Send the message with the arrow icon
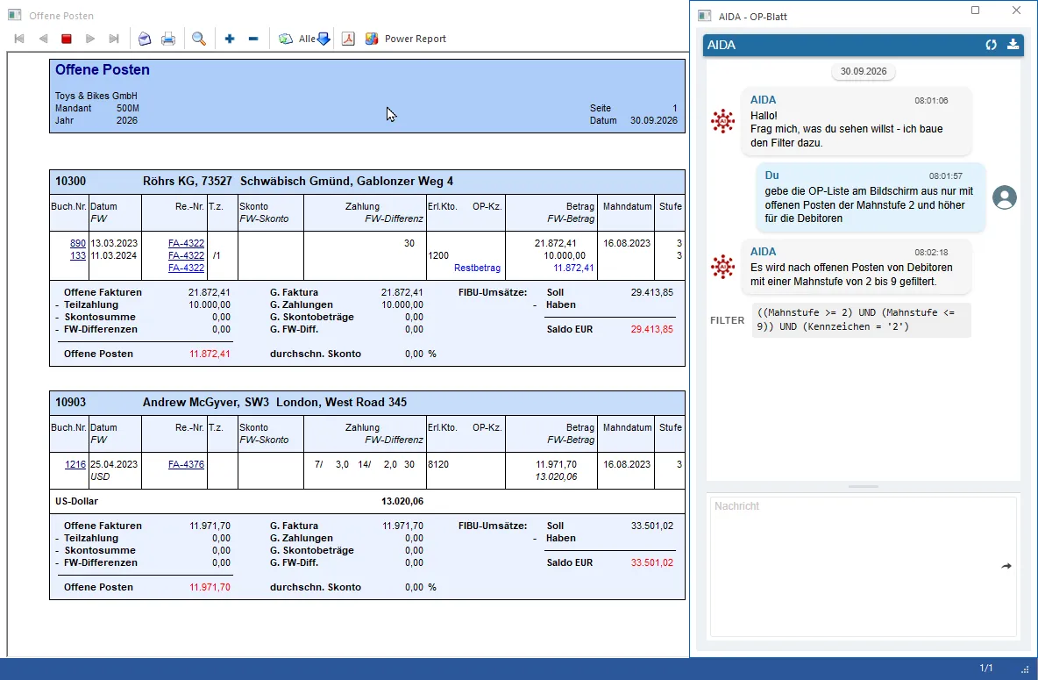Image resolution: width=1038 pixels, height=680 pixels. pos(1006,566)
